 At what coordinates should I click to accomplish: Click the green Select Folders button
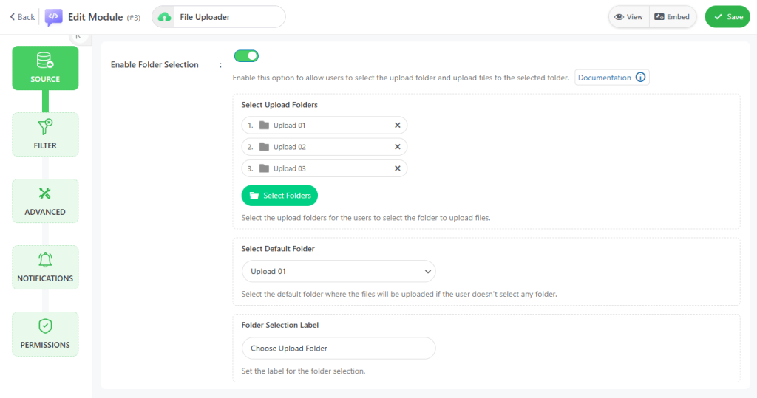[279, 196]
